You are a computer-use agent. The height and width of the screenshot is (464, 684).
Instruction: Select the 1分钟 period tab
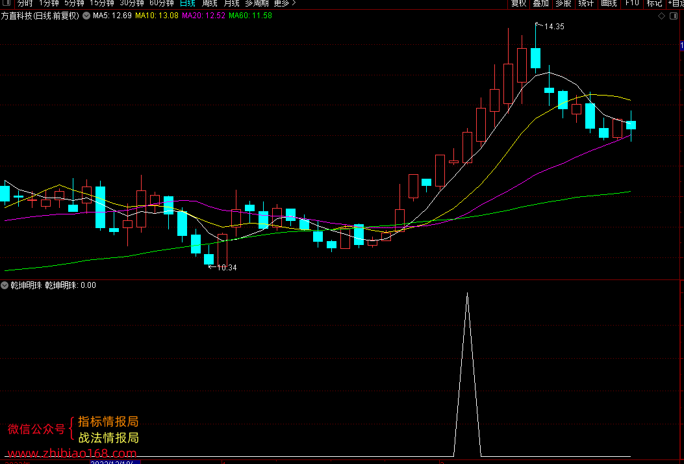[x=49, y=3]
